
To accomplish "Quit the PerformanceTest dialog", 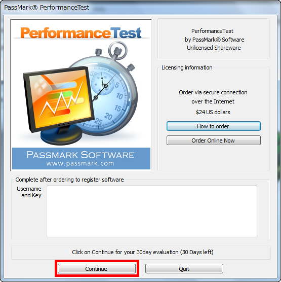I will pyautogui.click(x=184, y=268).
